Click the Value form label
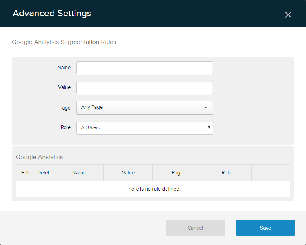This screenshot has height=245, width=306. [x=64, y=87]
